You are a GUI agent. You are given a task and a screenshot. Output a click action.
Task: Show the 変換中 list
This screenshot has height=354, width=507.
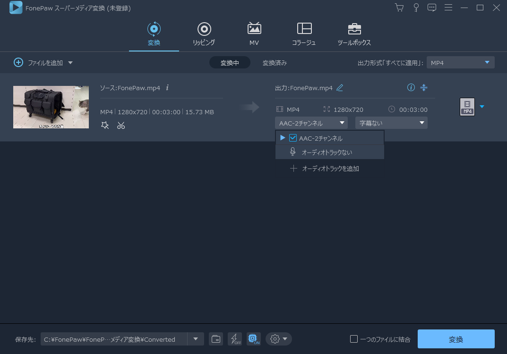[230, 63]
